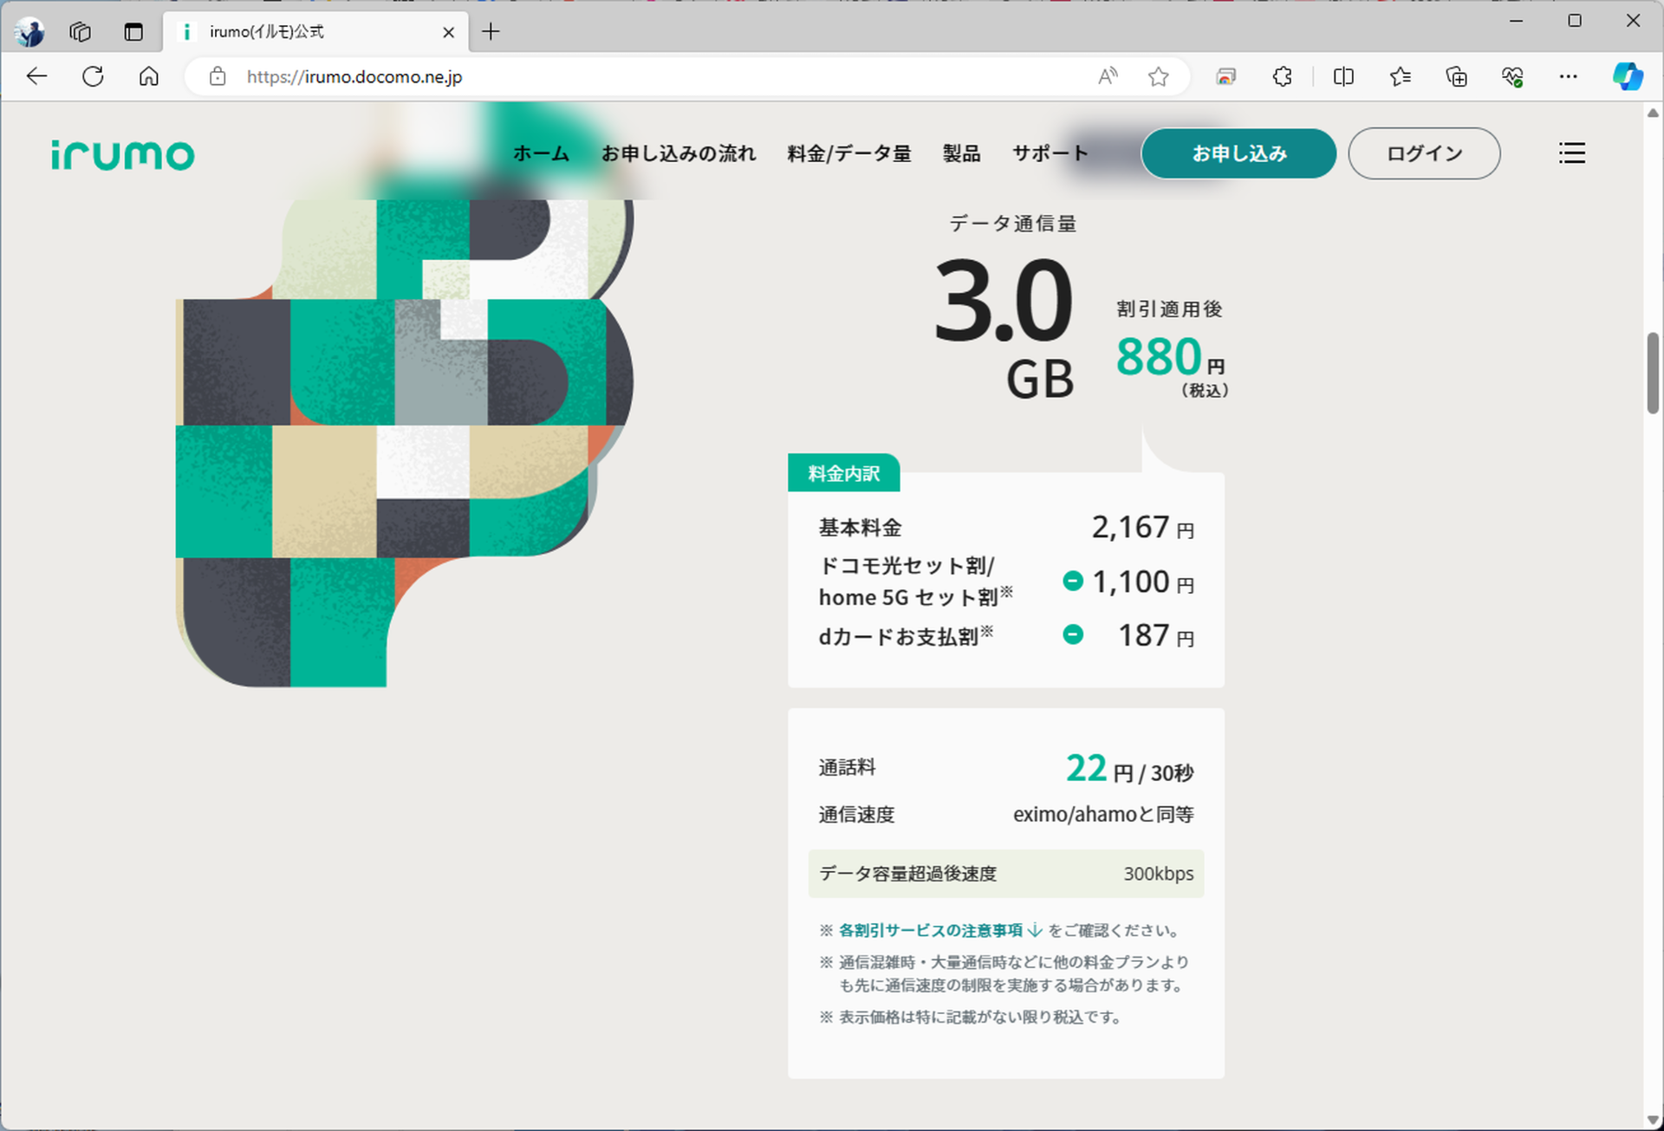Click the お申し込み button
Viewport: 1664px width, 1131px height.
1238,153
